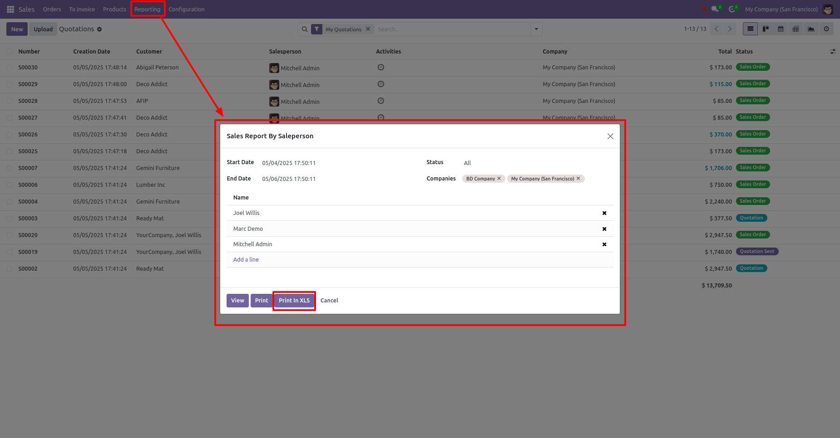
Task: Select checkbox for order S00002
Action: [10, 269]
